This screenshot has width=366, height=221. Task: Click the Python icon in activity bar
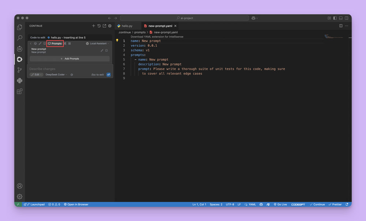click(x=20, y=81)
